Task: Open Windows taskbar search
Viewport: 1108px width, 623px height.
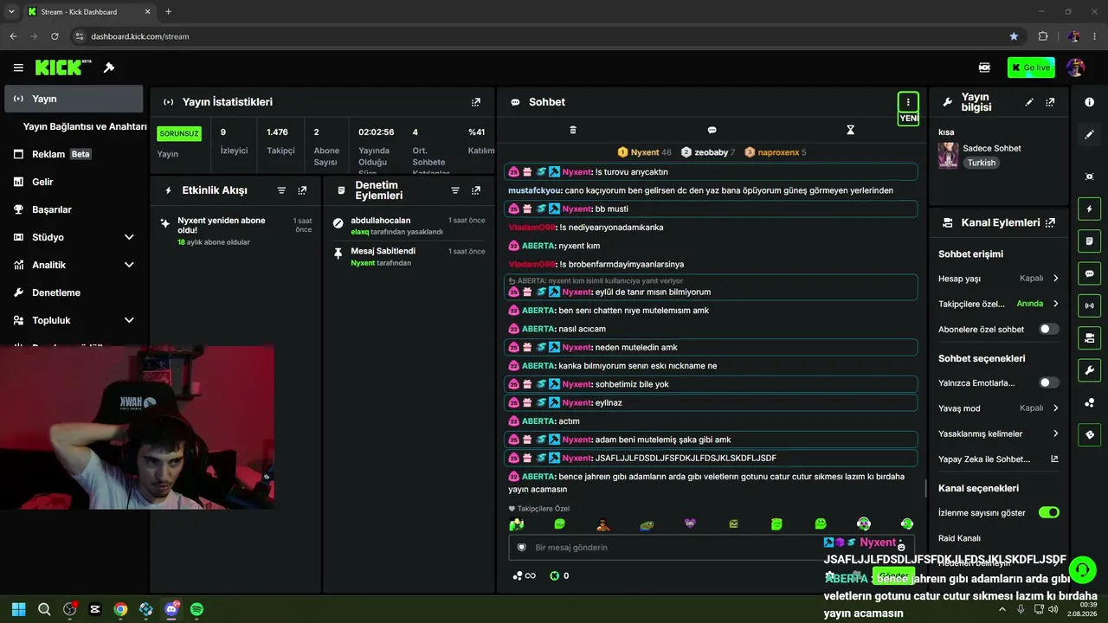Action: click(x=44, y=609)
